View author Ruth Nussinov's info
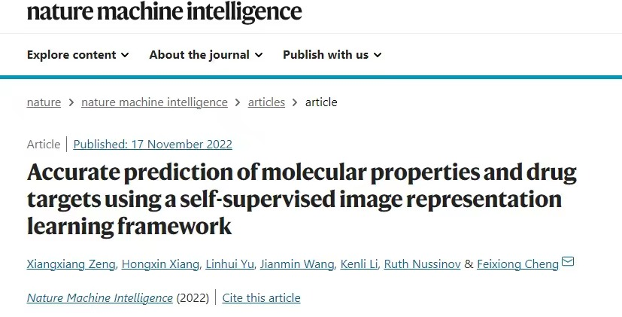The height and width of the screenshot is (317, 622). [x=423, y=264]
